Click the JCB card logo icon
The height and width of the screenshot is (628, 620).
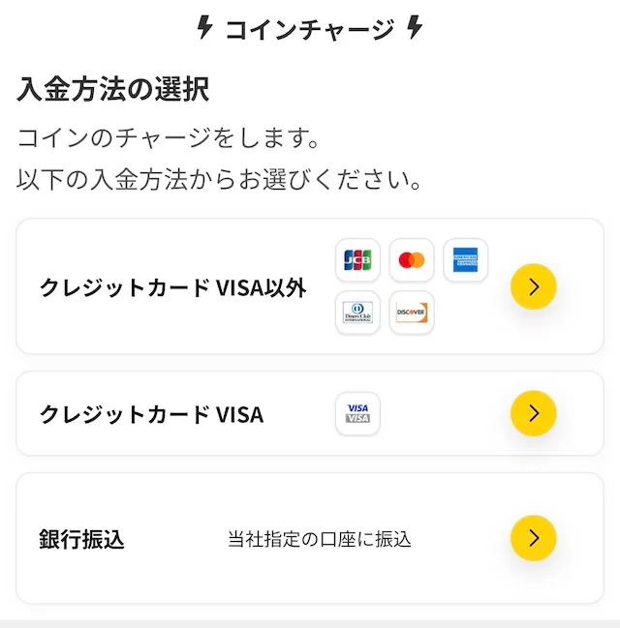coord(357,260)
